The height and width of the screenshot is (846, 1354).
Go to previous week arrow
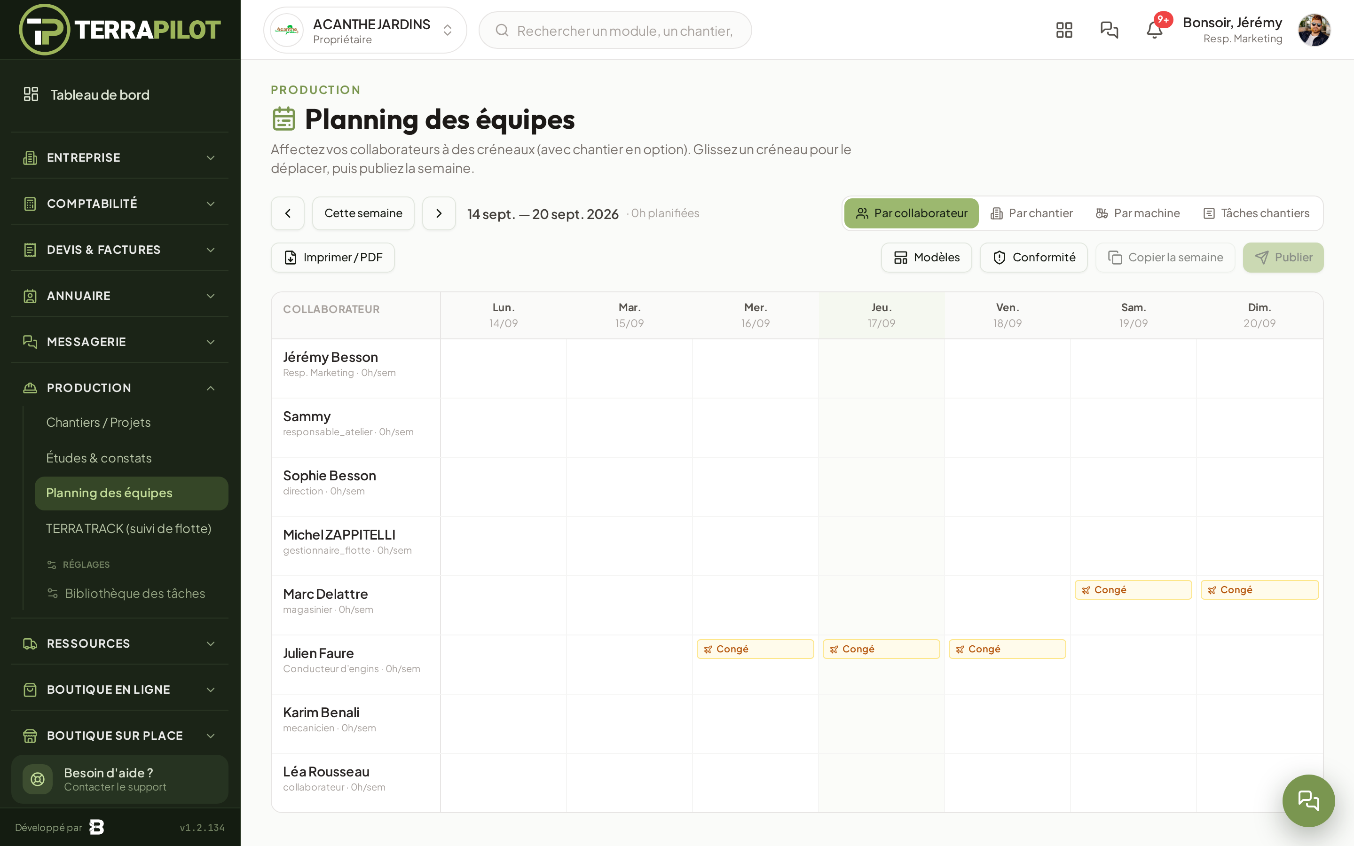[x=288, y=213]
